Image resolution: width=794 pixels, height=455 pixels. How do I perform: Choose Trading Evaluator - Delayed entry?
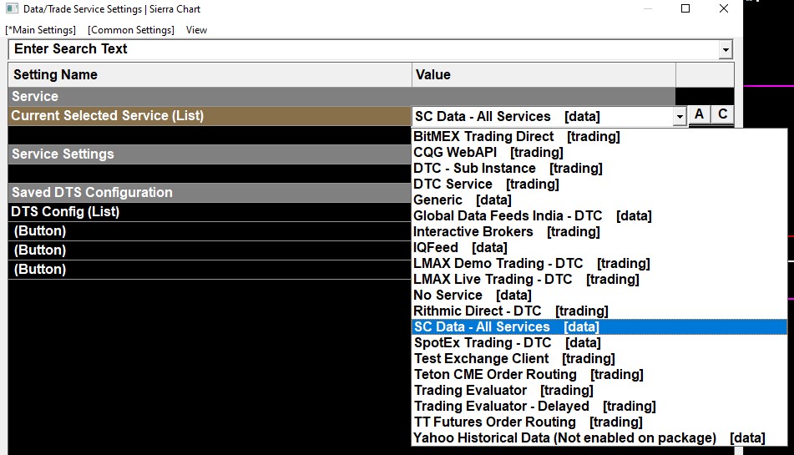click(x=599, y=406)
